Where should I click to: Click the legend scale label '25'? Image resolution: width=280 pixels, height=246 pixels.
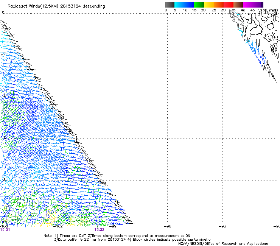tap(214, 10)
